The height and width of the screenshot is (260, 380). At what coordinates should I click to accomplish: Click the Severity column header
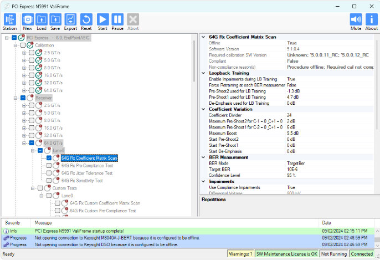(x=13, y=222)
